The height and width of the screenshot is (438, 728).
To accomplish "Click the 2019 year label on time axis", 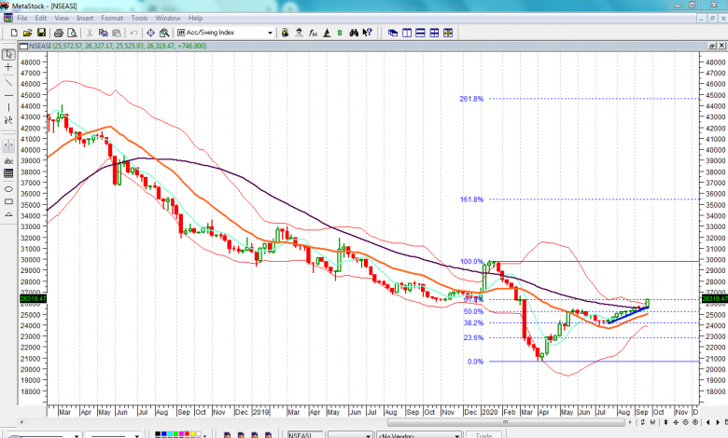I will [261, 412].
